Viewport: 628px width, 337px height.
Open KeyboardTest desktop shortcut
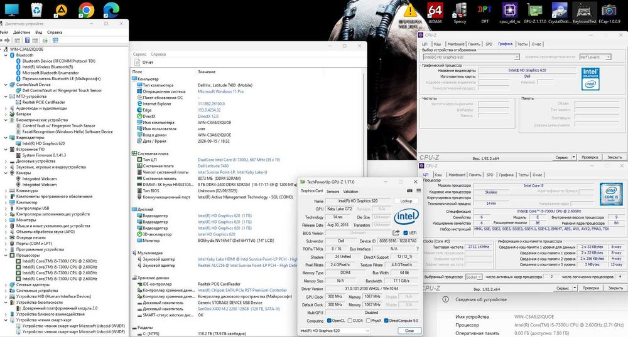[584, 13]
